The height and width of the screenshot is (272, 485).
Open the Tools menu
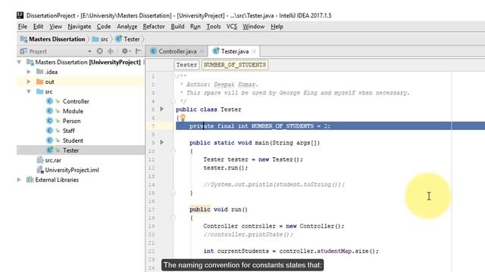[214, 26]
